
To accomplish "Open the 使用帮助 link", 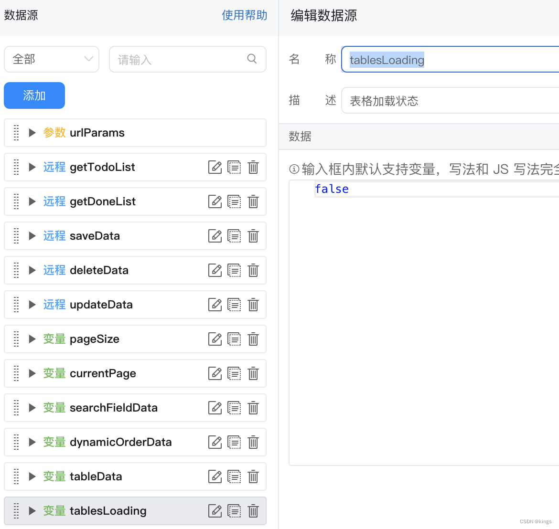I will tap(244, 15).
